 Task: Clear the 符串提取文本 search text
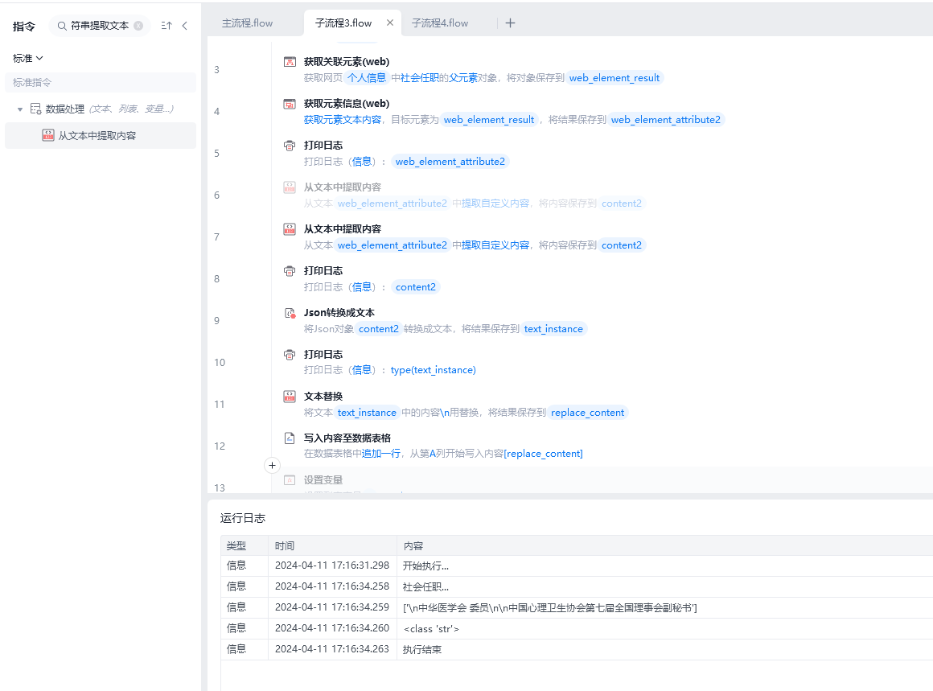coord(138,26)
